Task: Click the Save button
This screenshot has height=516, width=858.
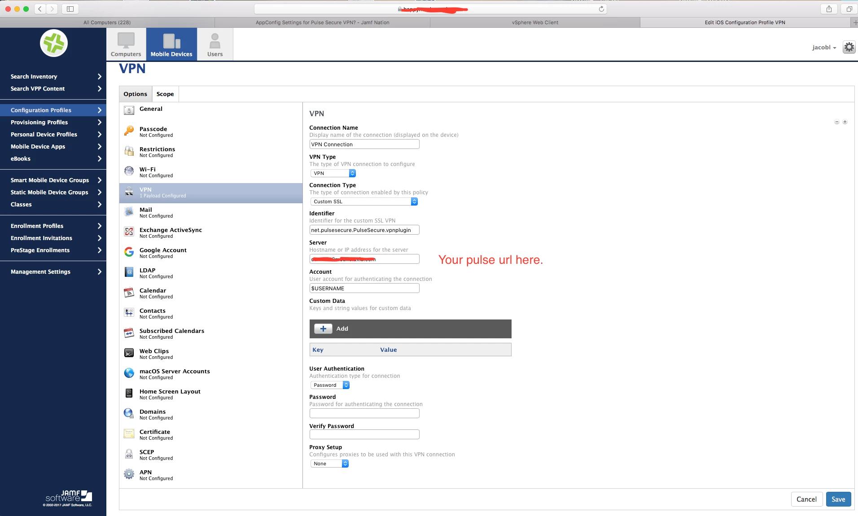Action: tap(838, 499)
